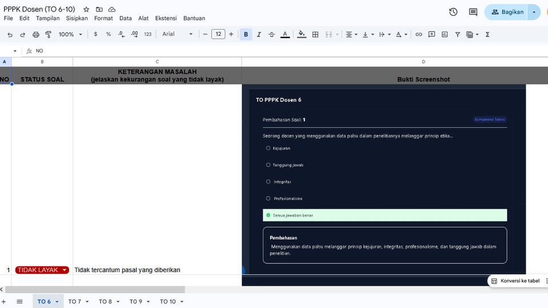The image size is (548, 308).
Task: Add a new sheet
Action: [3, 301]
